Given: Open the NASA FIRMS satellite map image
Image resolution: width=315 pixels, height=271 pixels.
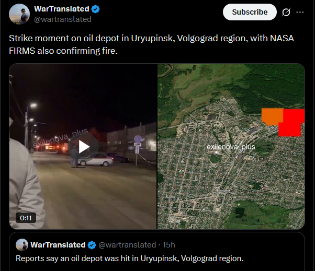Looking at the screenshot, I should (231, 146).
